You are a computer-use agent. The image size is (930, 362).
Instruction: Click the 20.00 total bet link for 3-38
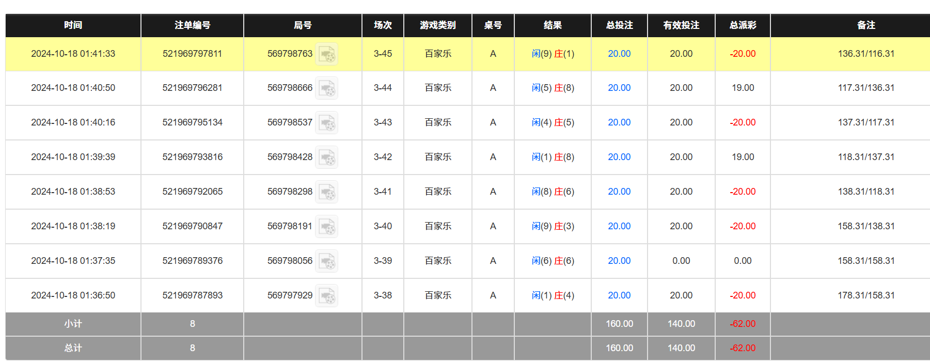coord(619,295)
